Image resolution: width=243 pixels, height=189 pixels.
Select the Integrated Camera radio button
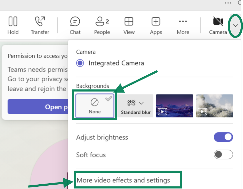[x=80, y=63]
